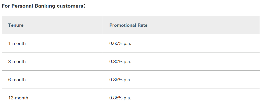Click the 0.65% rate value
This screenshot has width=263, height=110.
tap(116, 43)
